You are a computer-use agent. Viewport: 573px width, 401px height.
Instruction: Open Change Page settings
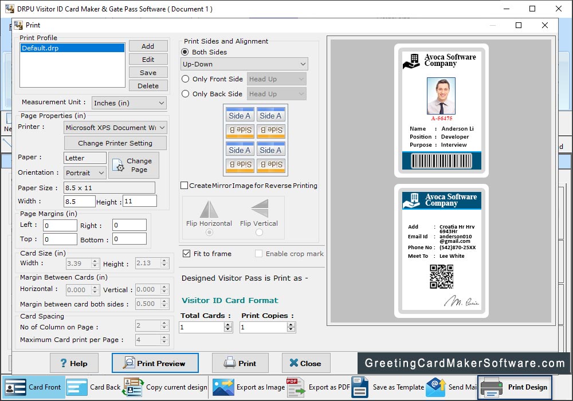pos(134,165)
